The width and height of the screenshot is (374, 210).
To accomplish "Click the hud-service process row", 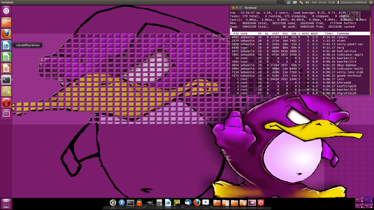I will 300,51.
